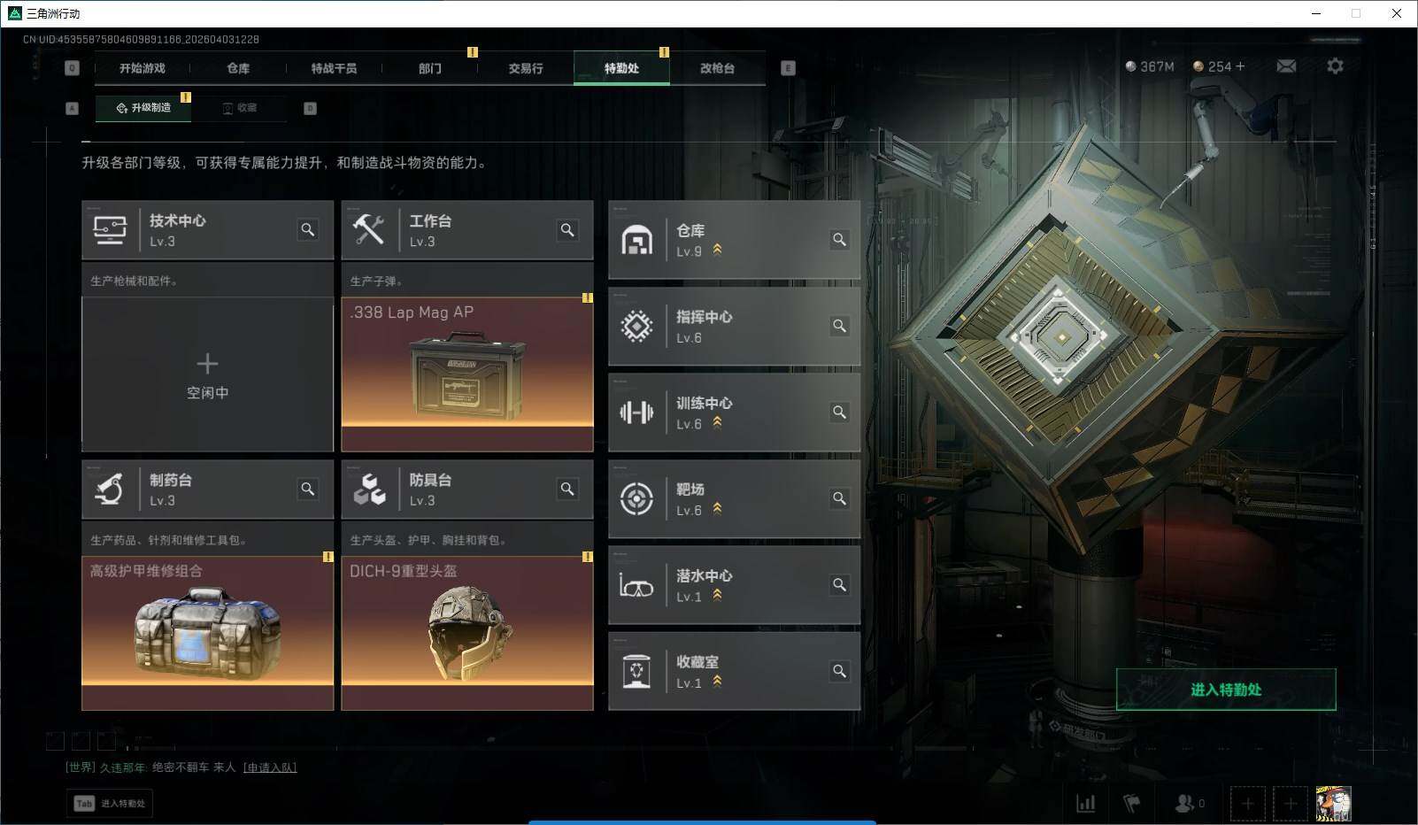
Task: Open the statistics bar chart icon
Action: (1085, 803)
